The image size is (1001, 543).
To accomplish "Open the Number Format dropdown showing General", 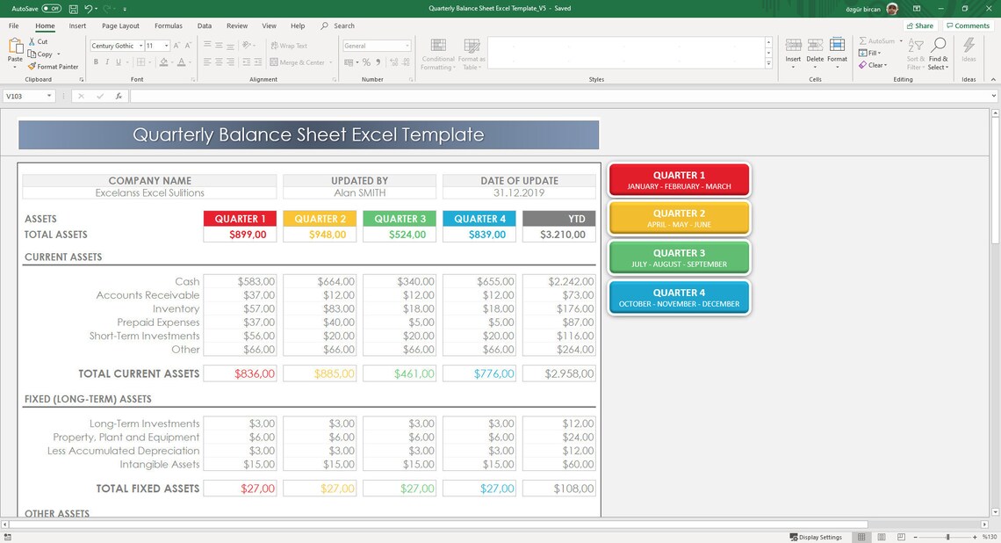I will tap(407, 45).
